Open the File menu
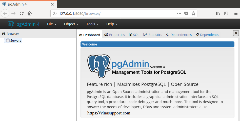This screenshot has height=121, width=240. pos(52,24)
